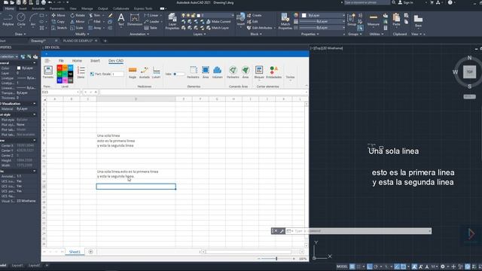This screenshot has width=482, height=271.
Task: Open the cell name box dropdown
Action: pos(78,92)
